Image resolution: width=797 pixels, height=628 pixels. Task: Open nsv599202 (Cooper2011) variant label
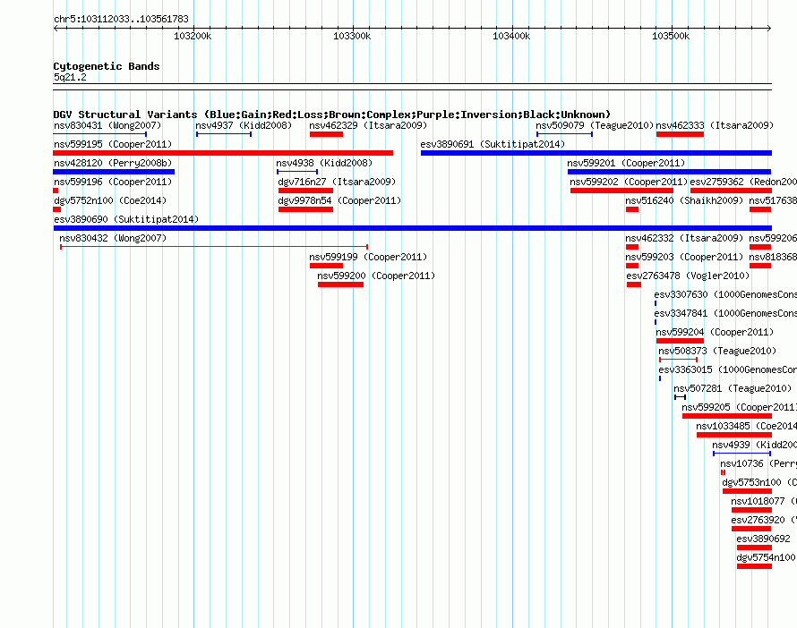(x=629, y=182)
